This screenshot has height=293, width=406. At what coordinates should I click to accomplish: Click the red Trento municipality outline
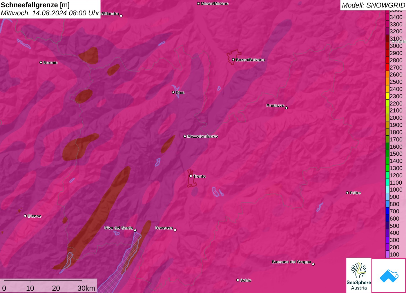click(x=191, y=179)
